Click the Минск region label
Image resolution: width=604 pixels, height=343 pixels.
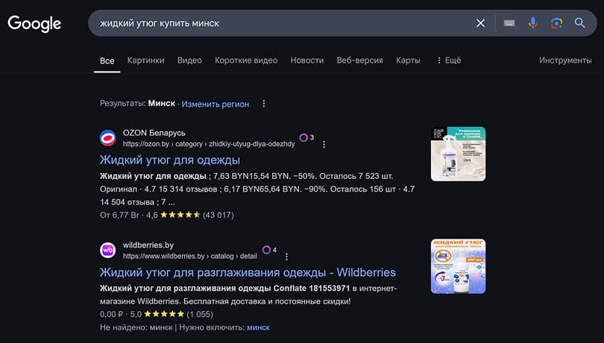point(162,104)
